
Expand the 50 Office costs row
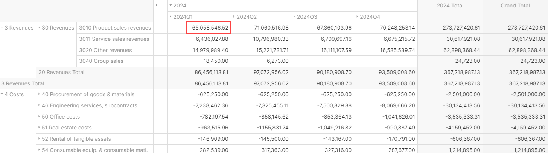point(39,117)
